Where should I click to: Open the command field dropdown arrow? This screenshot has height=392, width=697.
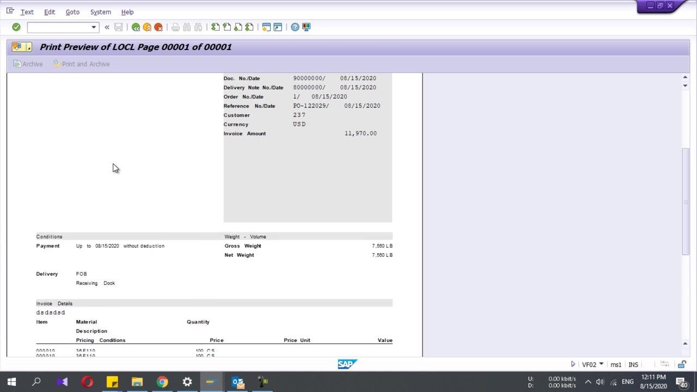(x=94, y=27)
